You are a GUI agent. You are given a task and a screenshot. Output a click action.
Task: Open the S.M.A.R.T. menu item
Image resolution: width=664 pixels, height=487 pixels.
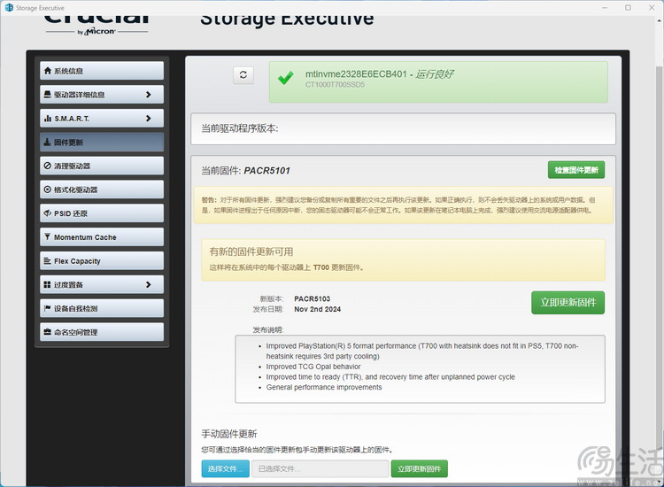102,118
